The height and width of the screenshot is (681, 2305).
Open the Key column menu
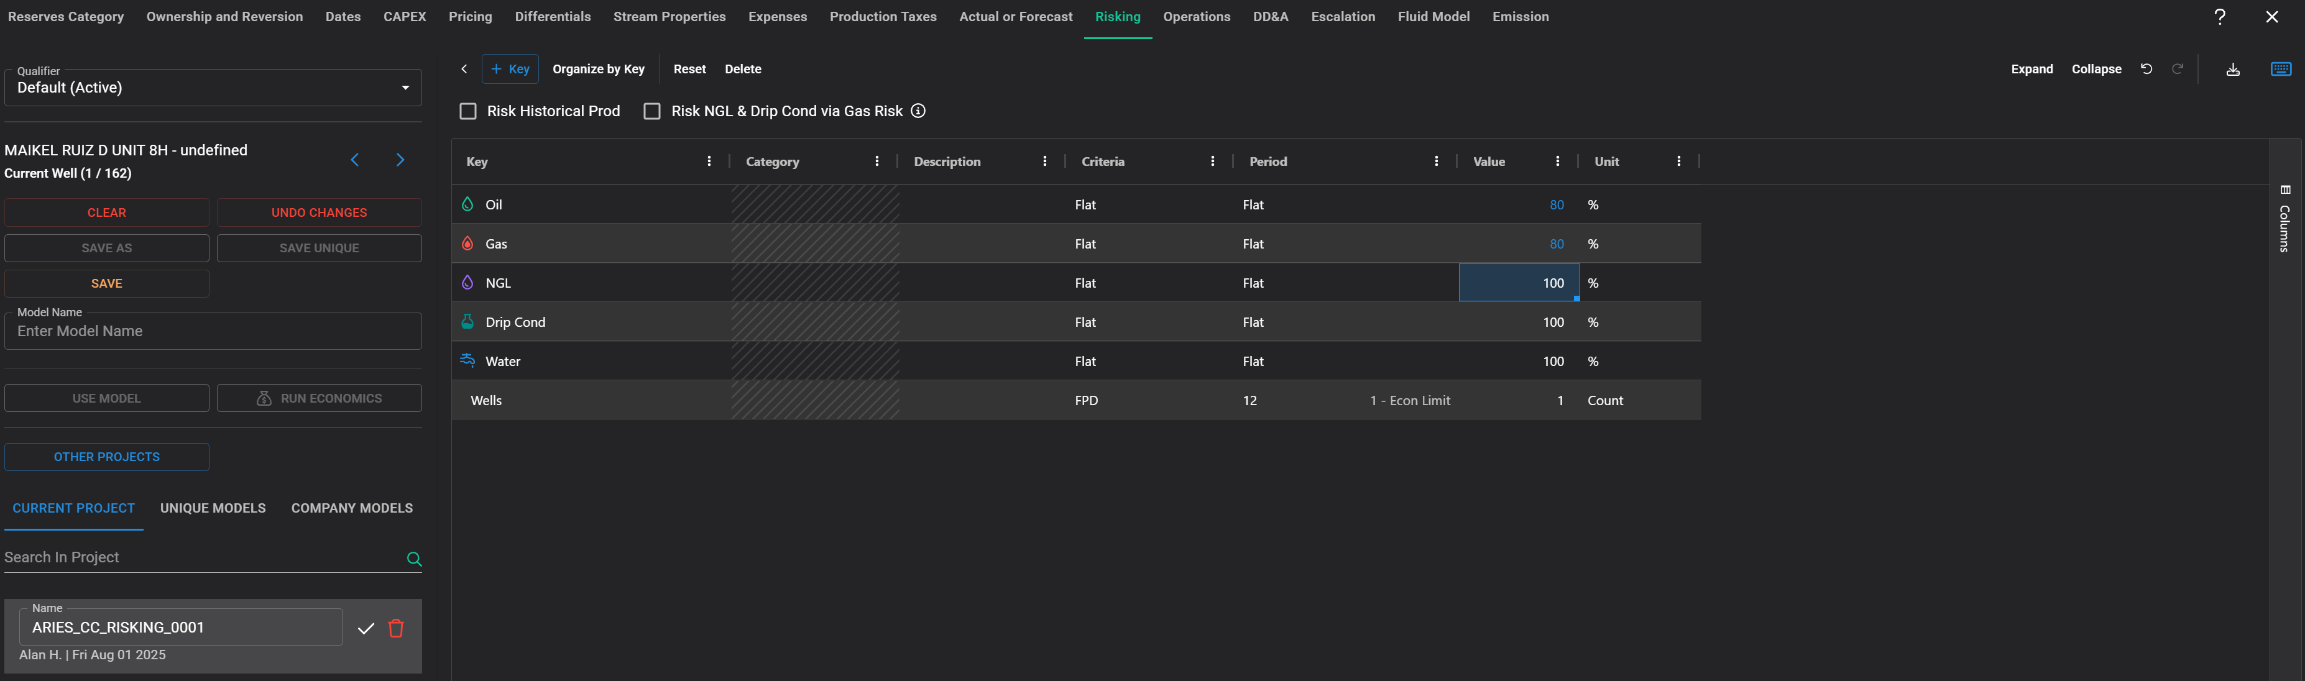(x=709, y=162)
